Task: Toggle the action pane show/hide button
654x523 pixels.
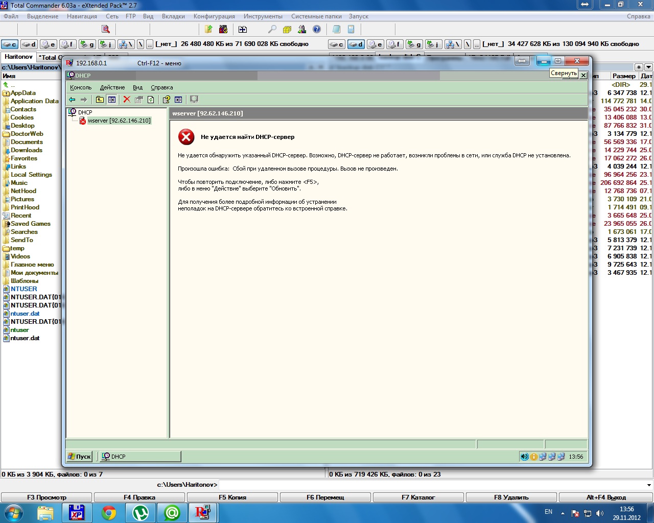Action: (178, 100)
